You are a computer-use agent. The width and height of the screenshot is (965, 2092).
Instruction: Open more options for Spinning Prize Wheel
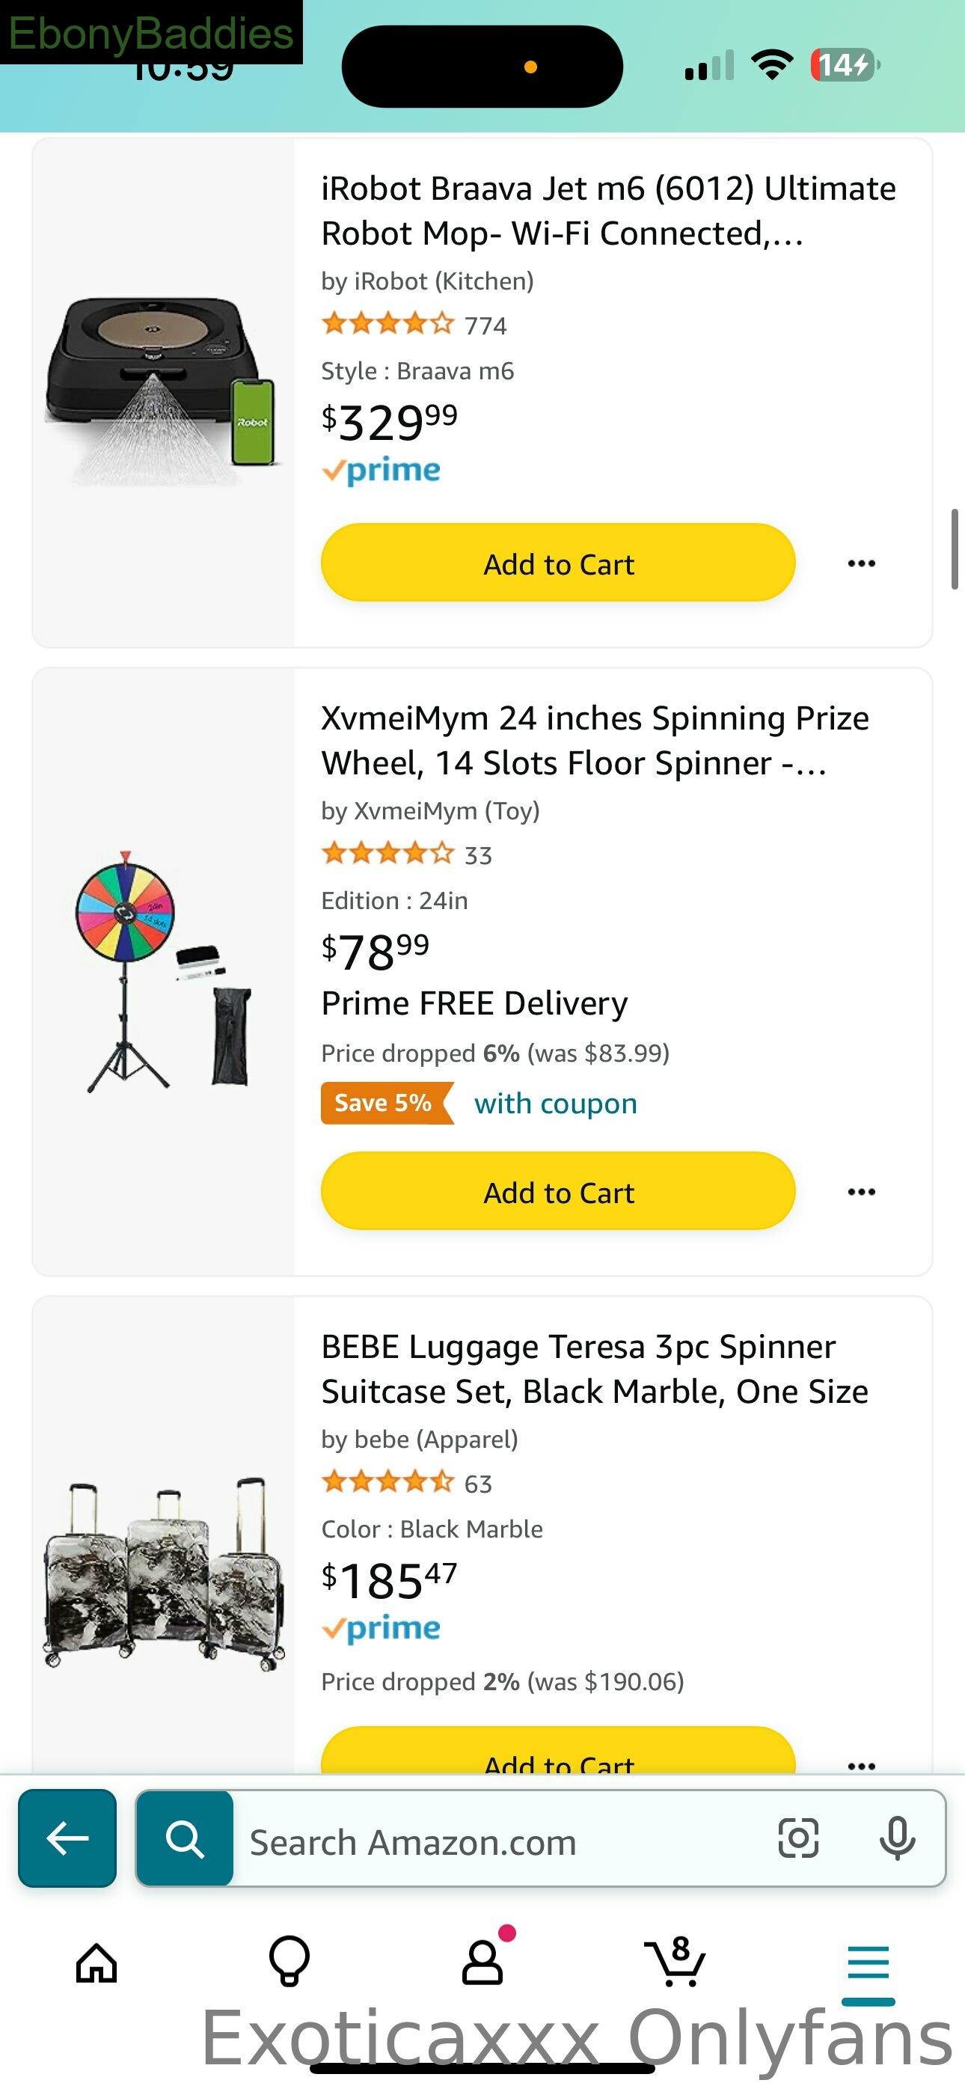(861, 1191)
